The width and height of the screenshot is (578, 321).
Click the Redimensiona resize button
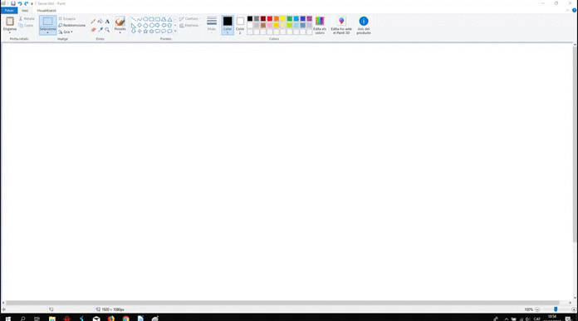pyautogui.click(x=72, y=26)
